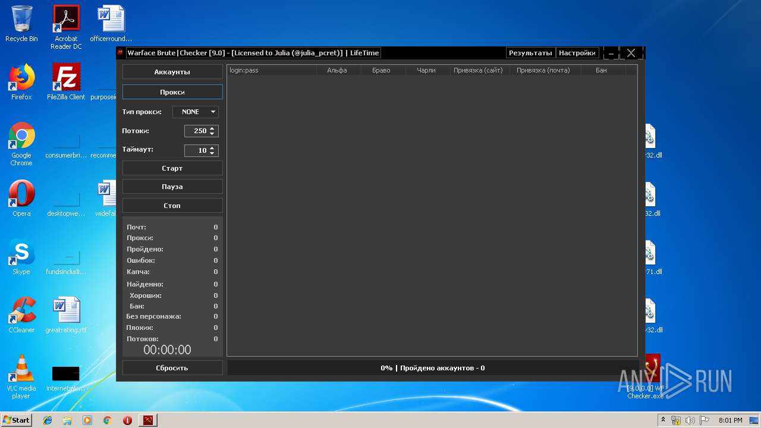
Task: Open the Recycle Bin desktop icon
Action: tap(21, 24)
